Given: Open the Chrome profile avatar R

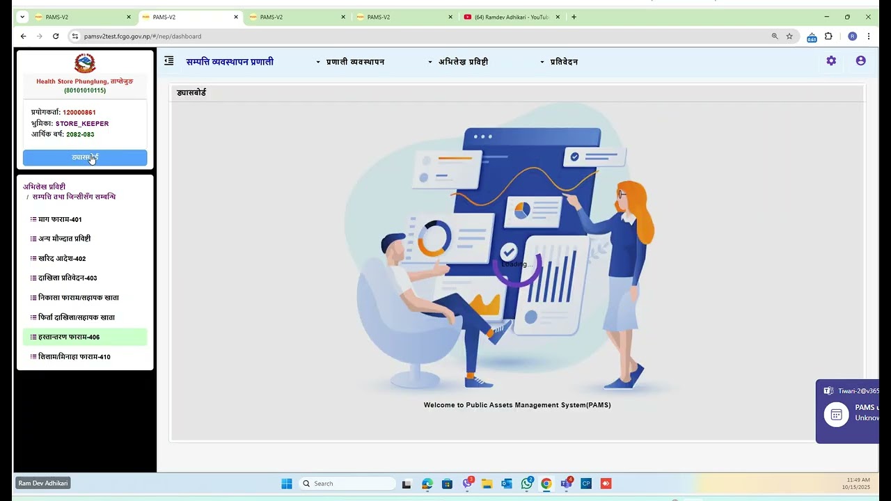Looking at the screenshot, I should point(852,36).
